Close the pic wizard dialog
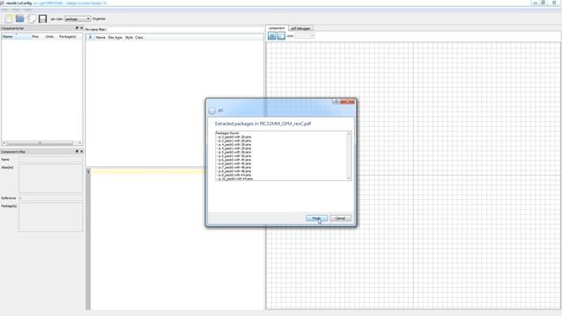Screen dimensions: 562x316 [348, 102]
